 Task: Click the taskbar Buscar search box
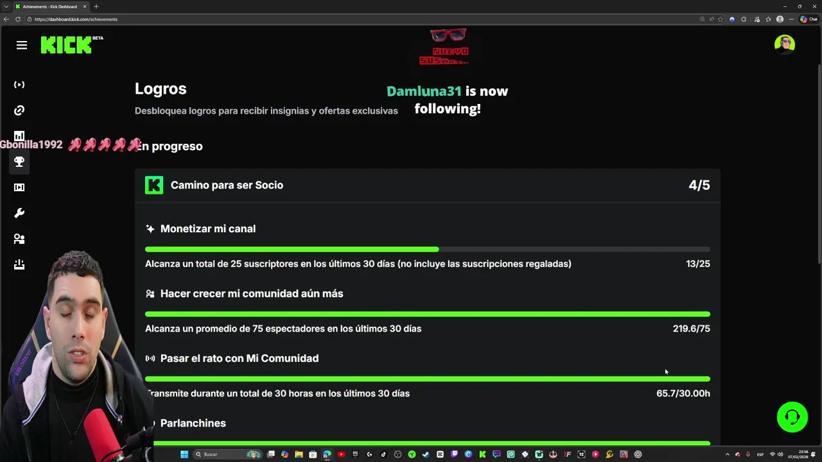tap(228, 454)
